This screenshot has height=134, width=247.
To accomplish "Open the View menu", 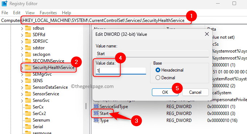I will 30,13.
